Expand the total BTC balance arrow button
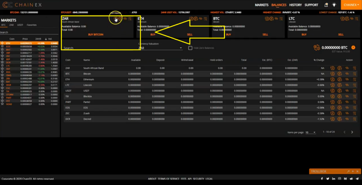This screenshot has width=362, height=185. tap(353, 48)
